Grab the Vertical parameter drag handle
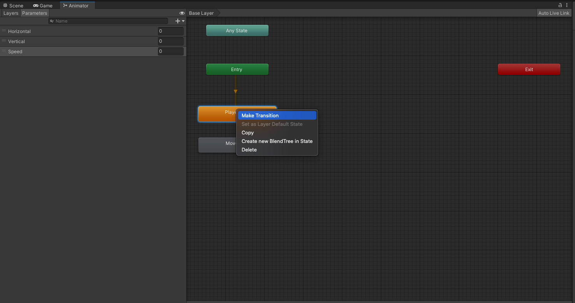Image resolution: width=575 pixels, height=303 pixels. click(x=4, y=41)
